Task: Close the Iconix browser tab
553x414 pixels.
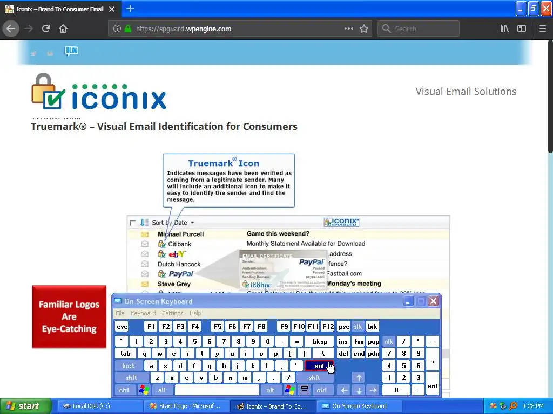Action: 112,9
